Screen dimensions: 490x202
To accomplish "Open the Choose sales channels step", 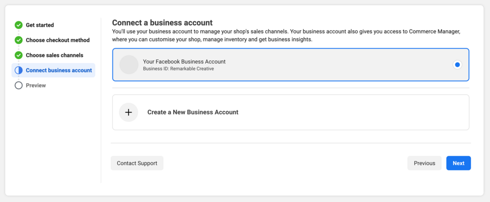I will click(54, 55).
